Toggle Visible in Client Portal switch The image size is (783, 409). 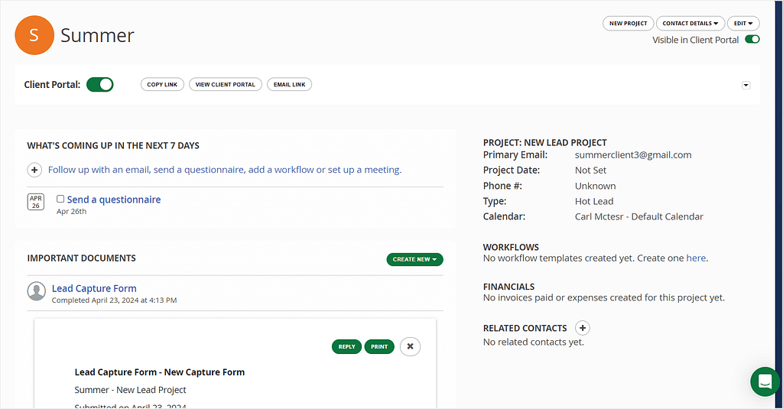(x=752, y=40)
